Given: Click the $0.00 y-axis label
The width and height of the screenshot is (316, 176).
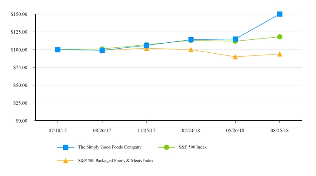Looking at the screenshot, I should pyautogui.click(x=20, y=121).
